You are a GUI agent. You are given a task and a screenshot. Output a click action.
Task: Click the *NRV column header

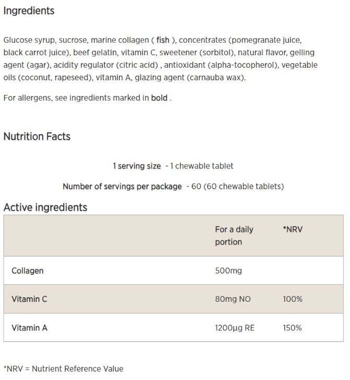292,229
